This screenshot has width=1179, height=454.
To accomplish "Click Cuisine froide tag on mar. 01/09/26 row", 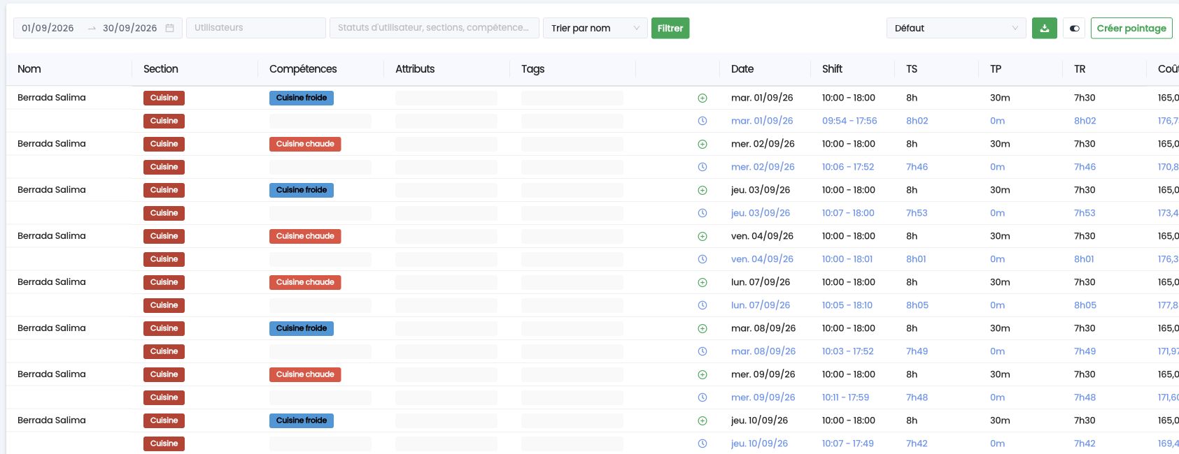I will (x=302, y=98).
